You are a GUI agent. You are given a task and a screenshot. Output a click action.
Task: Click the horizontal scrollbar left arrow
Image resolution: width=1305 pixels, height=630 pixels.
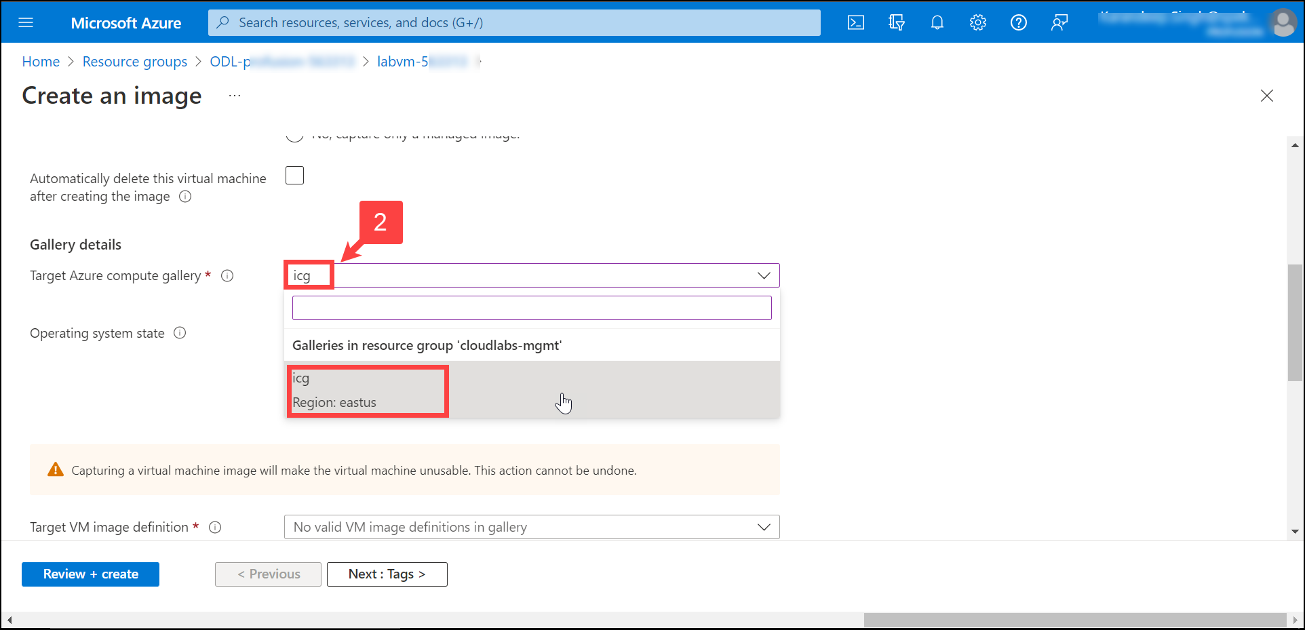[9, 620]
